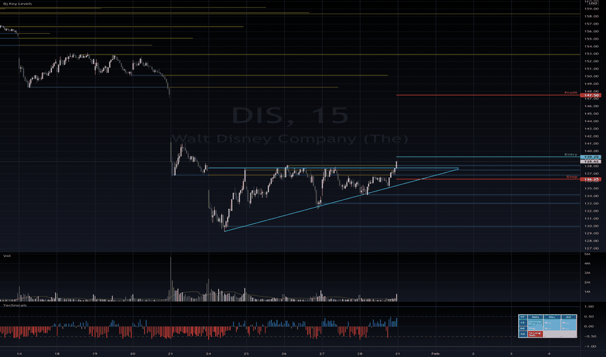606x357 pixels.
Task: Click the 153.00 price axis label
Action: [592, 54]
